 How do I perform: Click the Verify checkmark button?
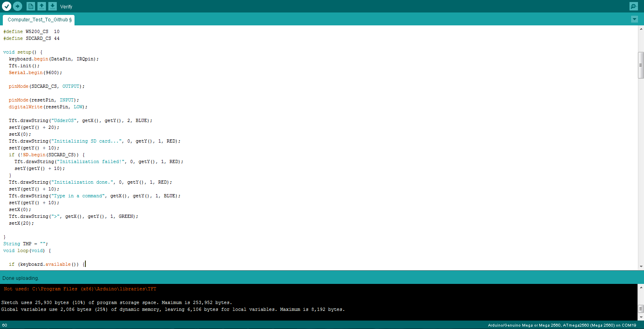click(x=7, y=6)
